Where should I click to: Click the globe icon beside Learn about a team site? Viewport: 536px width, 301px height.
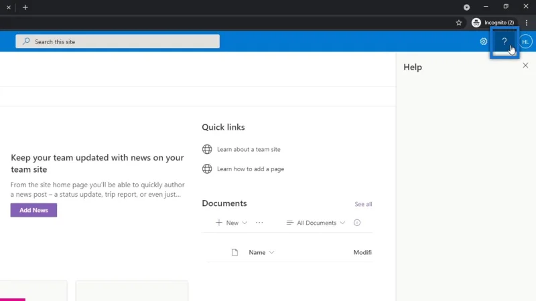point(207,149)
